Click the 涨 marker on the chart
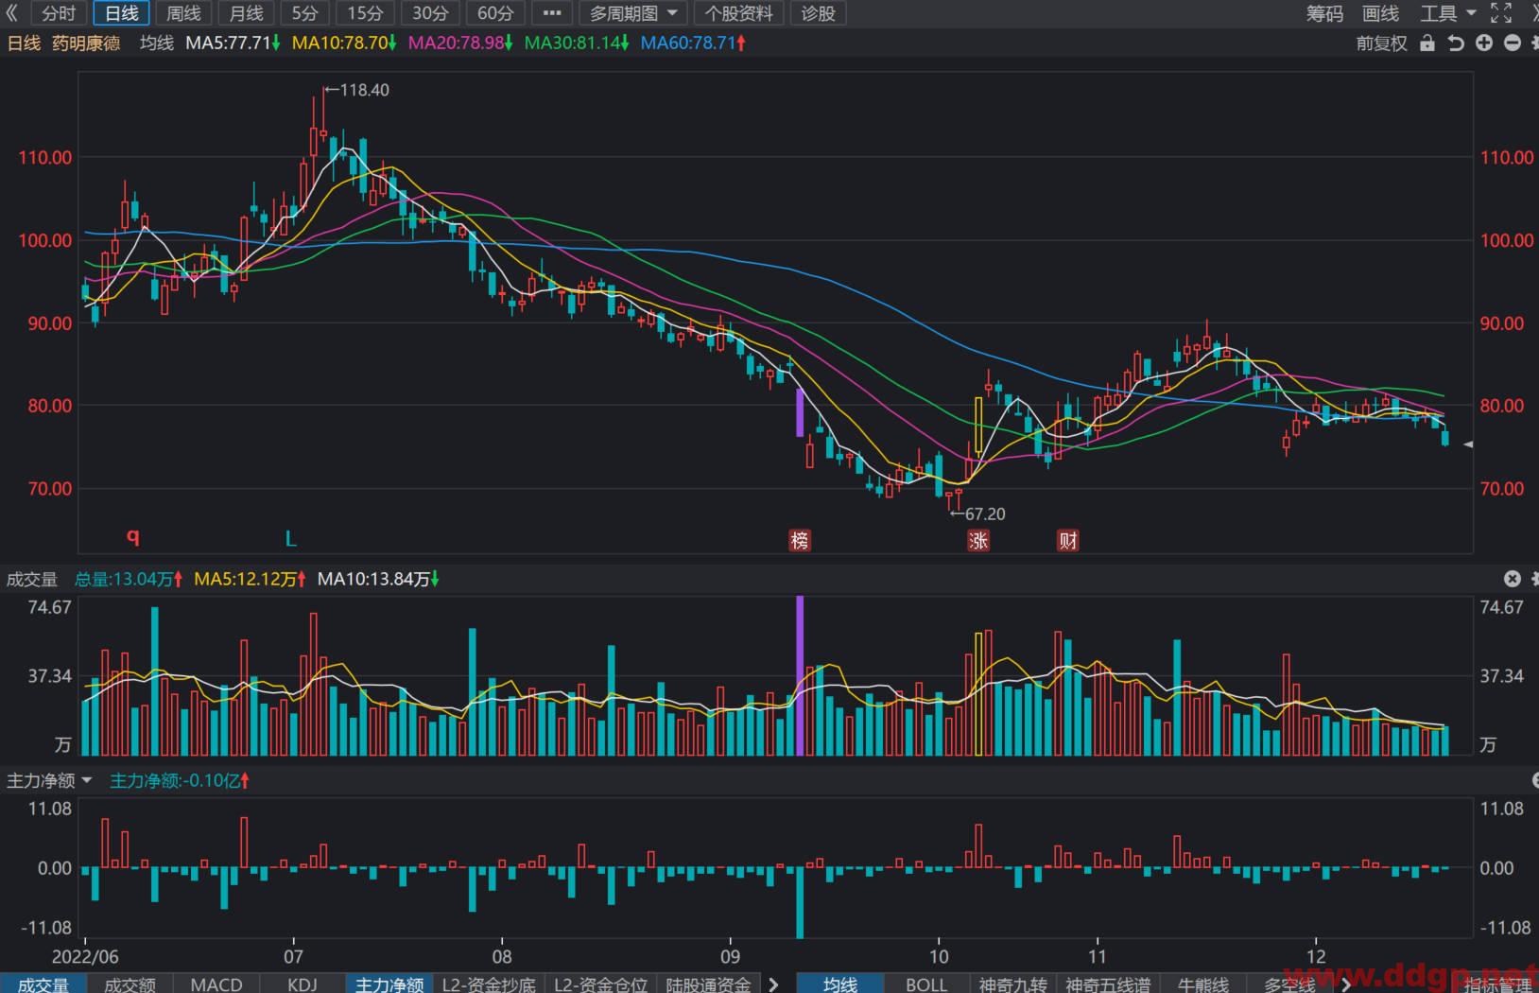 978,540
